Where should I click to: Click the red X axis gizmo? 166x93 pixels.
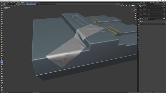134,11
